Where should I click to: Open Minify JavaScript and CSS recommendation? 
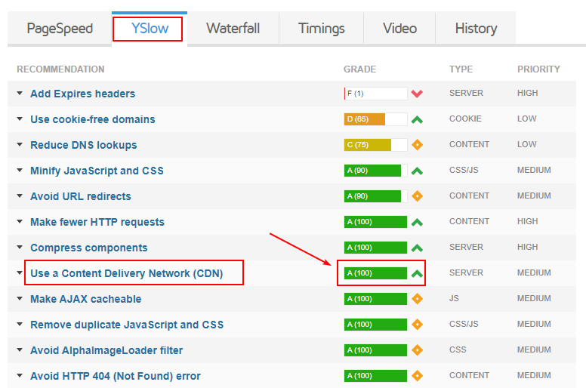pos(97,171)
